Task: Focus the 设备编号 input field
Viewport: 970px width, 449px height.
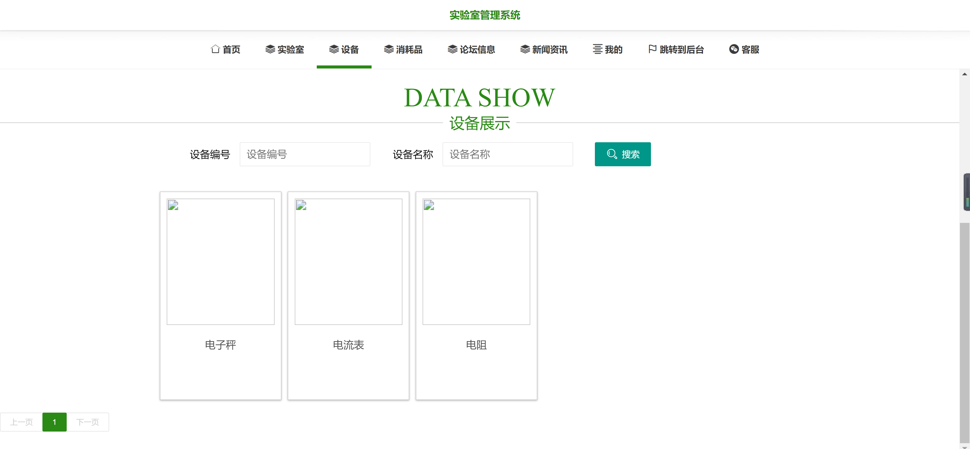Action: pyautogui.click(x=305, y=154)
